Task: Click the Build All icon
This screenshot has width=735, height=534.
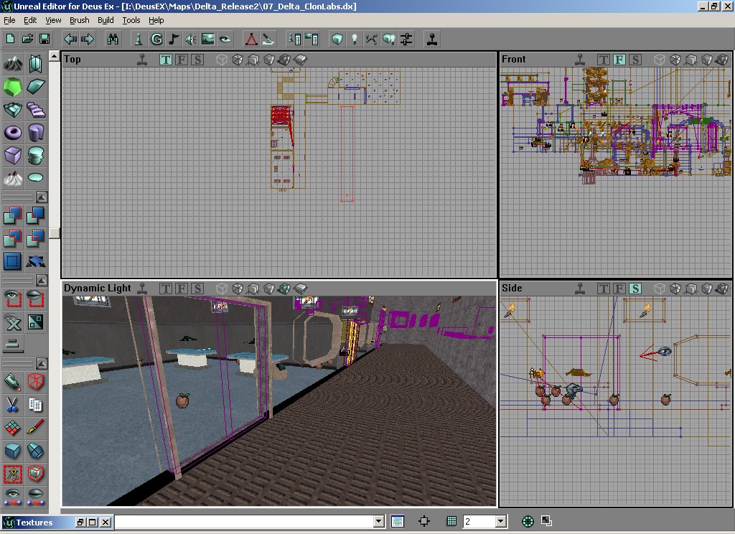Action: [x=388, y=39]
